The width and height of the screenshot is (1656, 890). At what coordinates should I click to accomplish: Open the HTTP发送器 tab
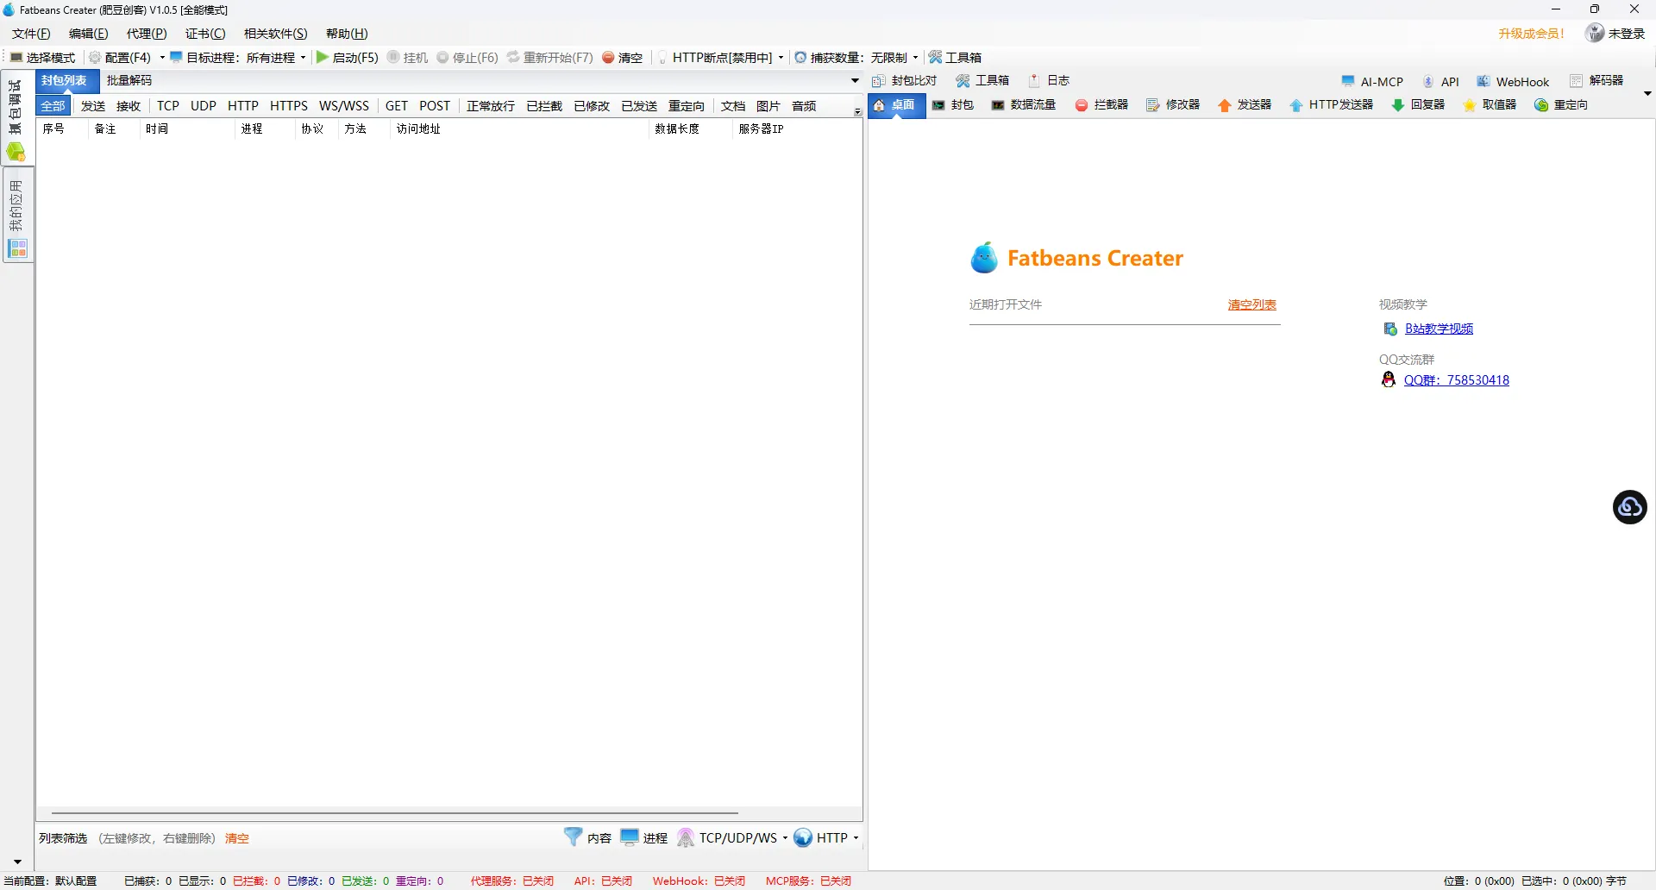click(1331, 105)
